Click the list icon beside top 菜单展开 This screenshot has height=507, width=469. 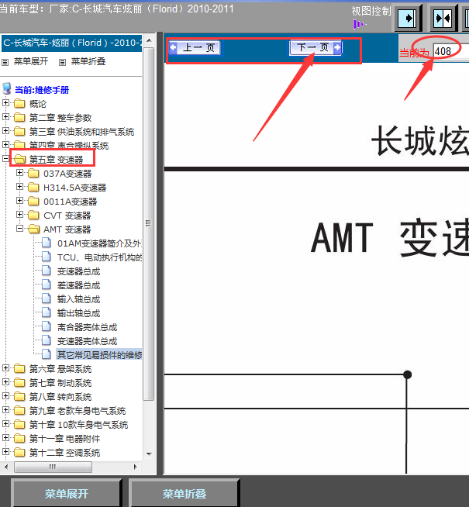pyautogui.click(x=5, y=62)
